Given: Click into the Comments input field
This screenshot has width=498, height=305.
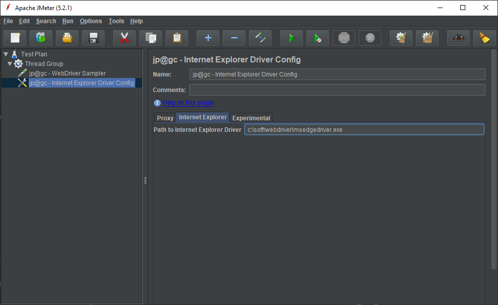Looking at the screenshot, I should tap(338, 90).
